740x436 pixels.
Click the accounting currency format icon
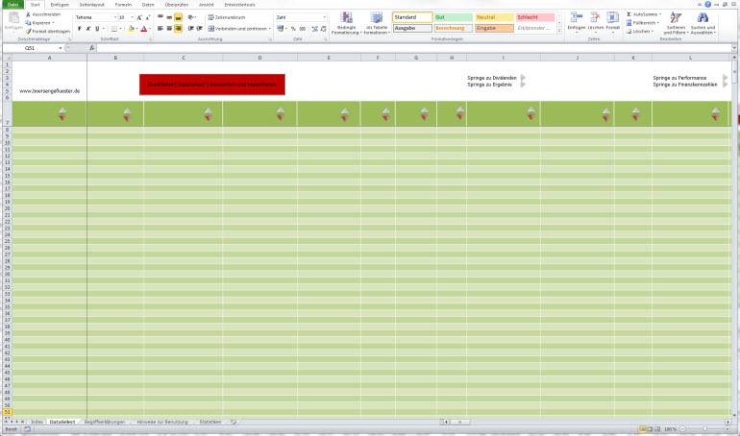pyautogui.click(x=281, y=29)
